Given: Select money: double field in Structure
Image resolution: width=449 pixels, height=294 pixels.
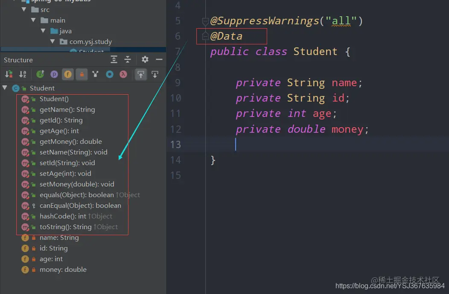Looking at the screenshot, I should click(x=63, y=269).
